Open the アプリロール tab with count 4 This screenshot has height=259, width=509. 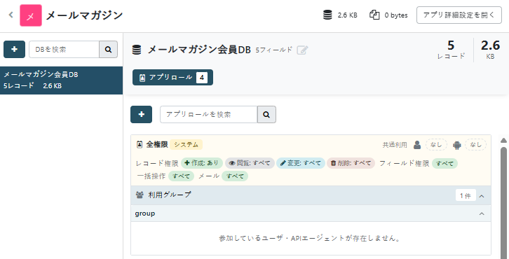[172, 78]
